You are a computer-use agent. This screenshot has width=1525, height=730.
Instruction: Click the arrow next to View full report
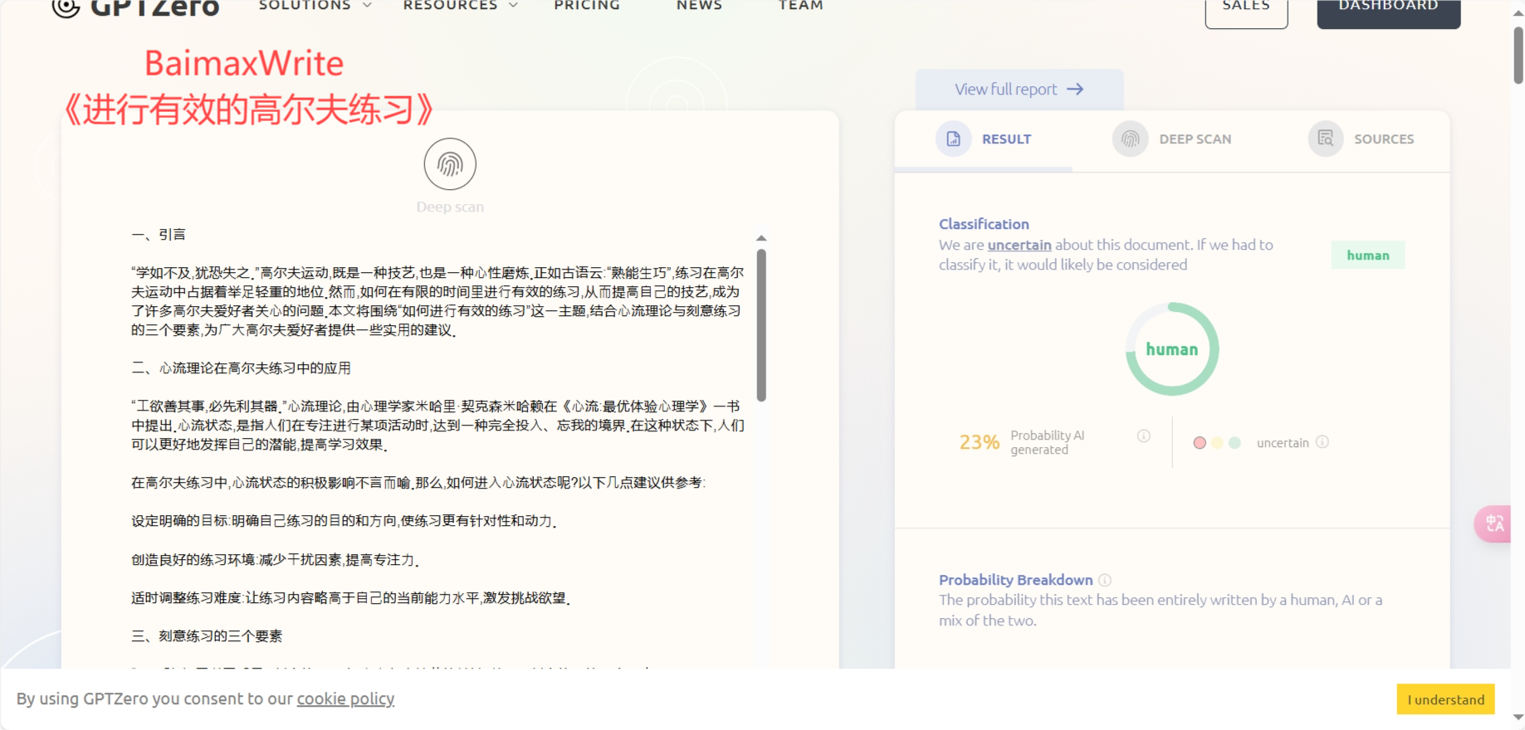pyautogui.click(x=1075, y=89)
